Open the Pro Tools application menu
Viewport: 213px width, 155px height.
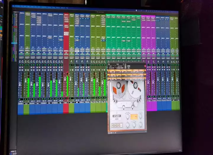pyautogui.click(x=17, y=6)
